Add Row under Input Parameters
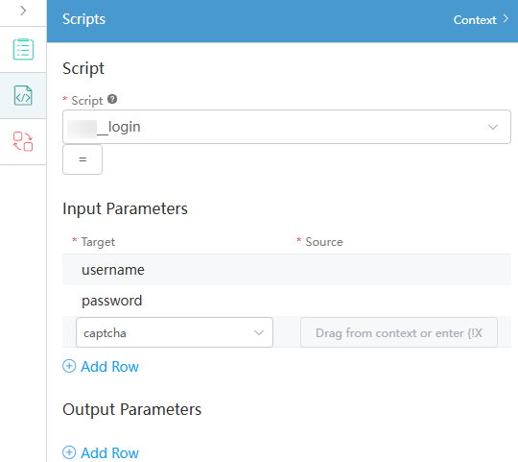This screenshot has width=518, height=462. click(101, 366)
